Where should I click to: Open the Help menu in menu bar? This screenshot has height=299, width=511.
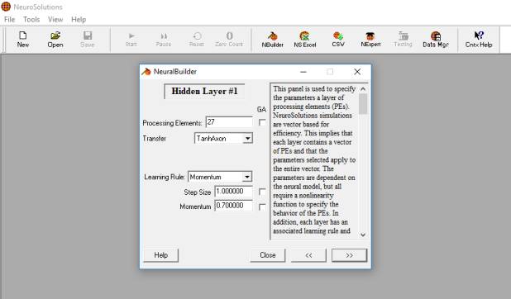tap(79, 20)
